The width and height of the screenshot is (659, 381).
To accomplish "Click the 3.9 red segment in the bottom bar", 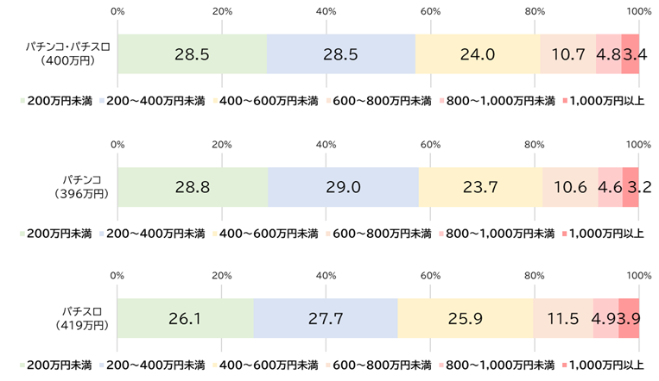I will pos(629,318).
